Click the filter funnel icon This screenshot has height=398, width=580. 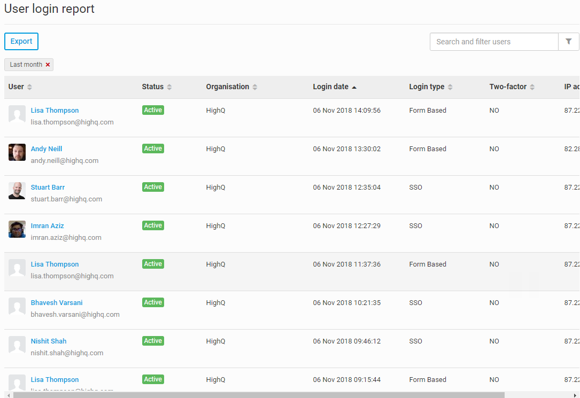568,42
